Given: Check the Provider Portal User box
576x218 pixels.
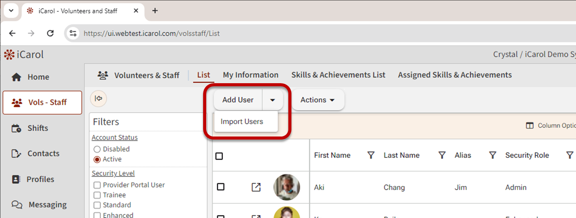Looking at the screenshot, I should (x=97, y=185).
